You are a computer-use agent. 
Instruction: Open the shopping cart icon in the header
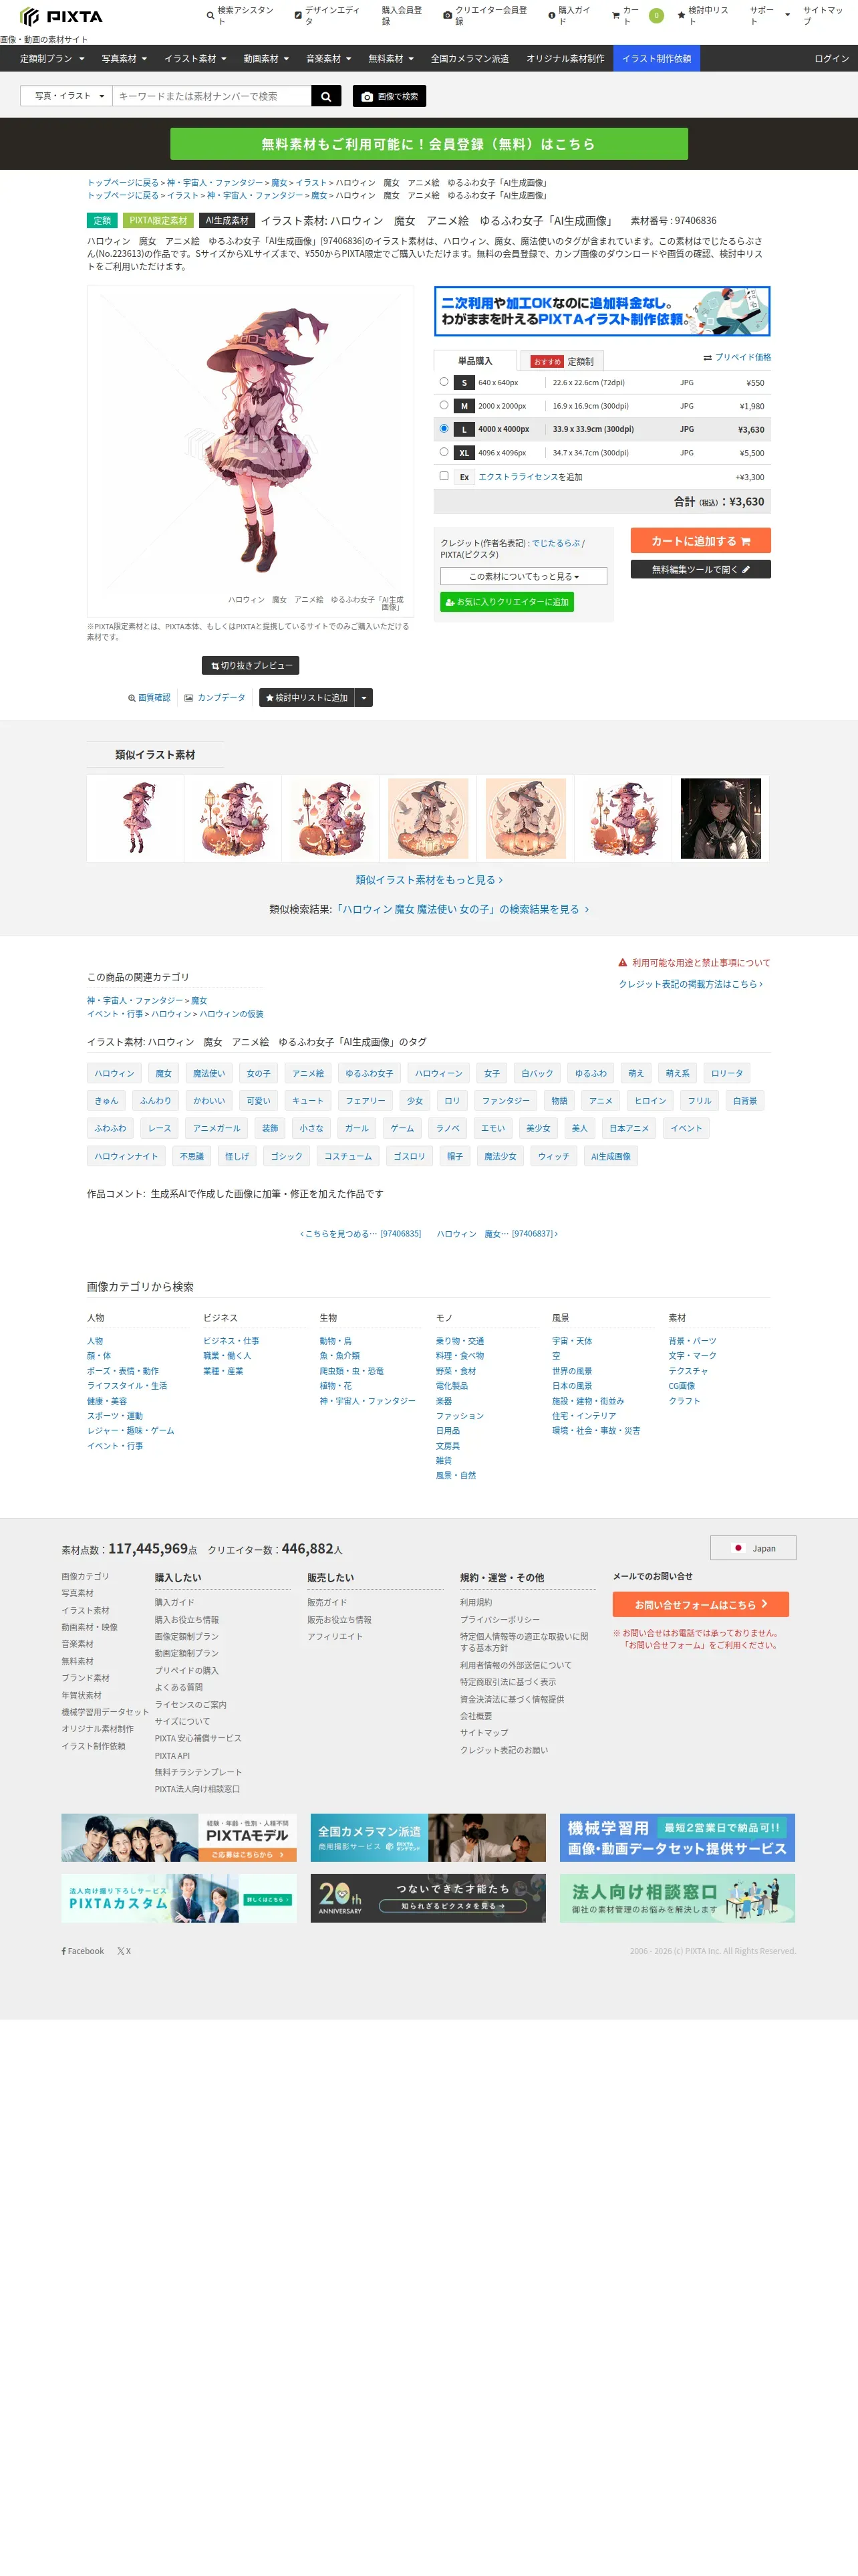[615, 16]
